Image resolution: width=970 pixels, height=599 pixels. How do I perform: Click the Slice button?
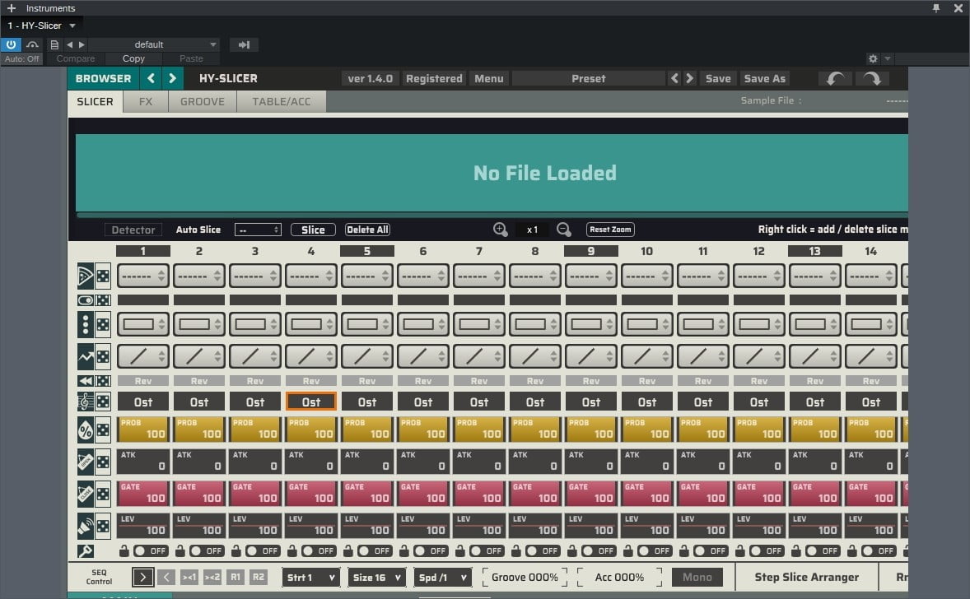(313, 230)
